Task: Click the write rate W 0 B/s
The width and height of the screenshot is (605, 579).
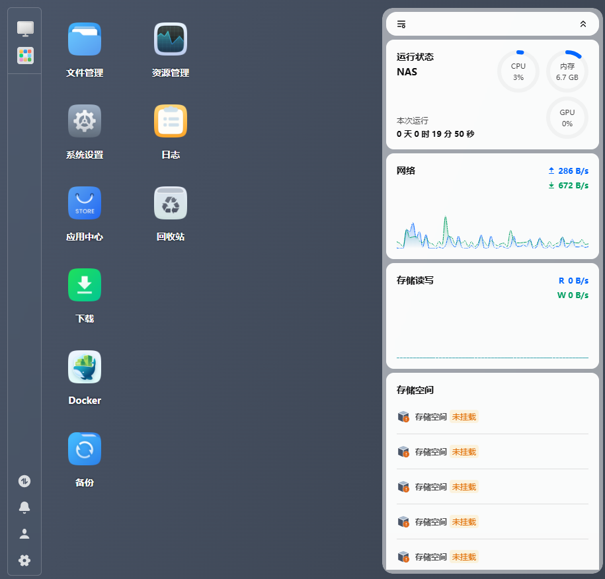Action: [x=573, y=295]
